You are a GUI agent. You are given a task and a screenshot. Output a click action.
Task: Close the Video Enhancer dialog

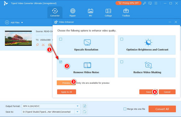pos(176,22)
